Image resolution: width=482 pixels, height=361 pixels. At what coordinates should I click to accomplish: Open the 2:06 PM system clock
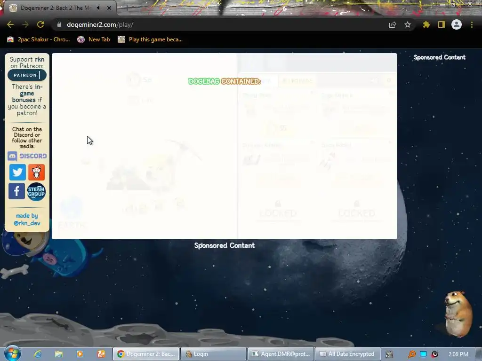pyautogui.click(x=458, y=354)
